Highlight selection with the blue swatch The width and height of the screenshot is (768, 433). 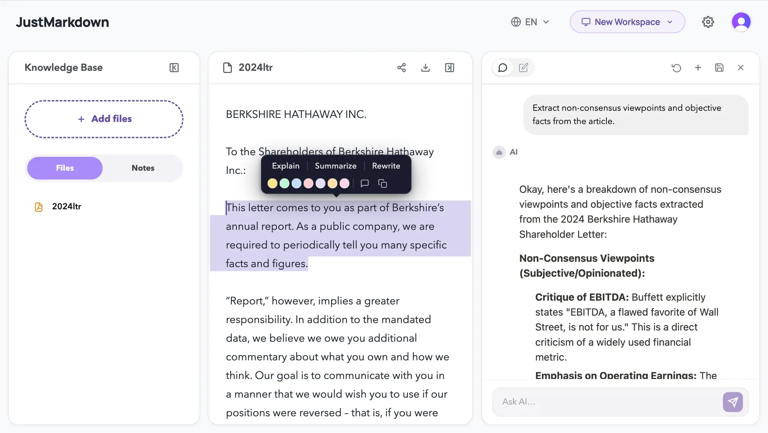296,184
